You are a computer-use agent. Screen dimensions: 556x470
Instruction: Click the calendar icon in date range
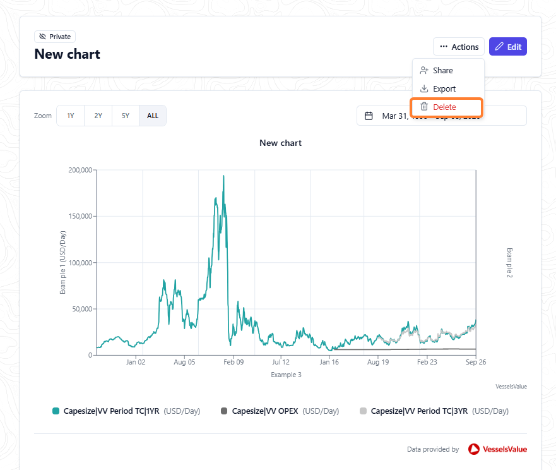[369, 116]
